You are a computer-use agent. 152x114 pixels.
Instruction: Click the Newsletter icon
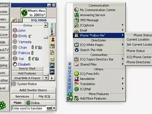pos(76,79)
